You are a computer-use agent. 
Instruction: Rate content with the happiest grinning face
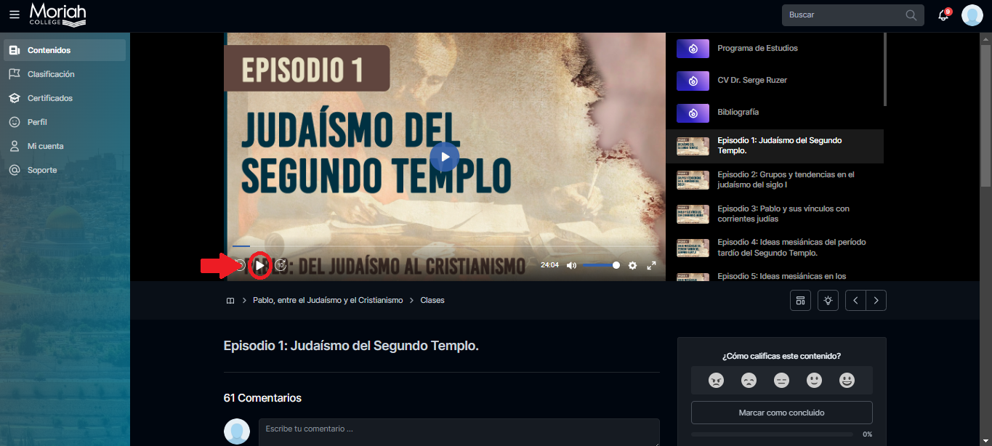pos(847,380)
